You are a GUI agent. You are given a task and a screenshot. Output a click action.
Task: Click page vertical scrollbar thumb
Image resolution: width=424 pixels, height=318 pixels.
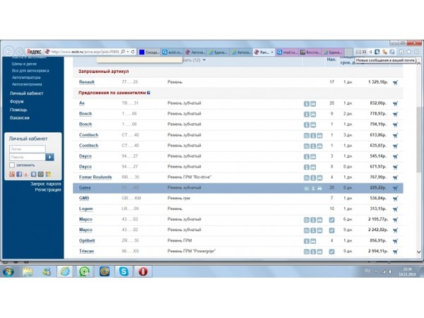click(419, 139)
